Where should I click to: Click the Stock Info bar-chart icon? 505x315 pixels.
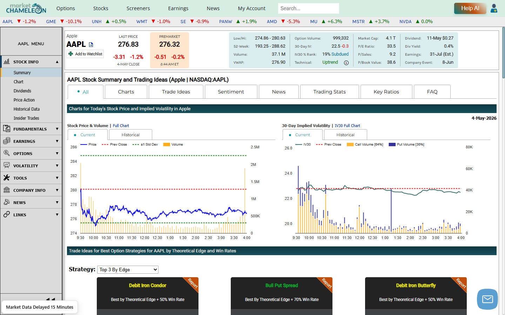pyautogui.click(x=7, y=61)
